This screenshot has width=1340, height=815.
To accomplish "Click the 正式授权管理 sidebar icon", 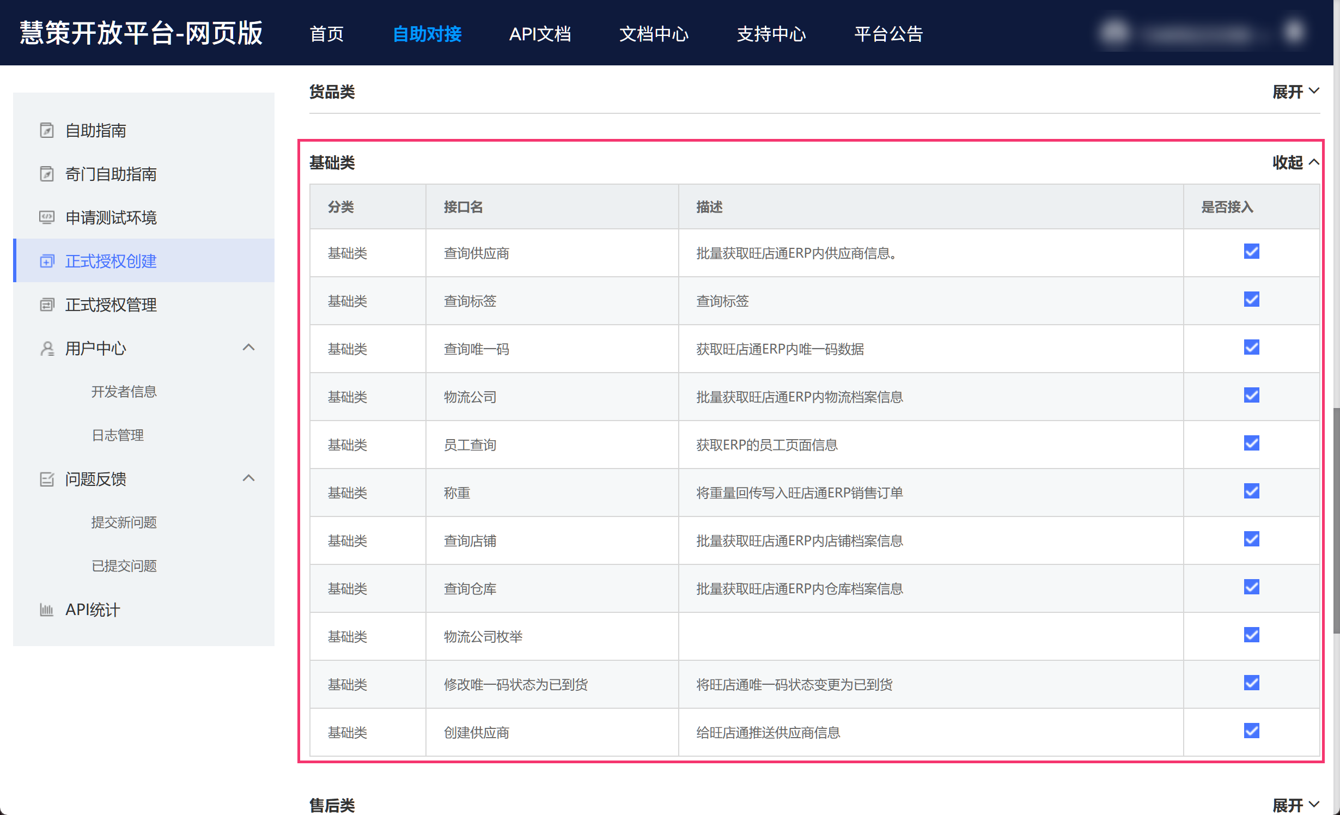I will pos(47,305).
